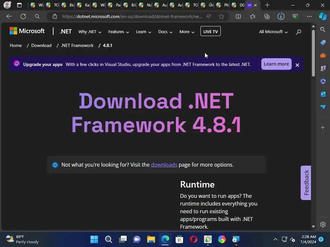Screen dimensions: 330x247
Task: Open the Feedback side button
Action: [306, 183]
